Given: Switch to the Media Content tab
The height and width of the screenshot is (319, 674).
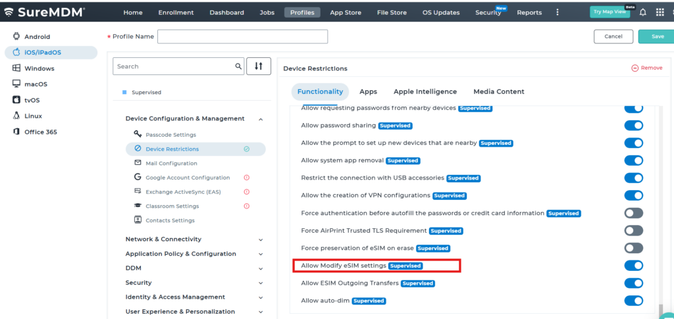Looking at the screenshot, I should click(499, 91).
